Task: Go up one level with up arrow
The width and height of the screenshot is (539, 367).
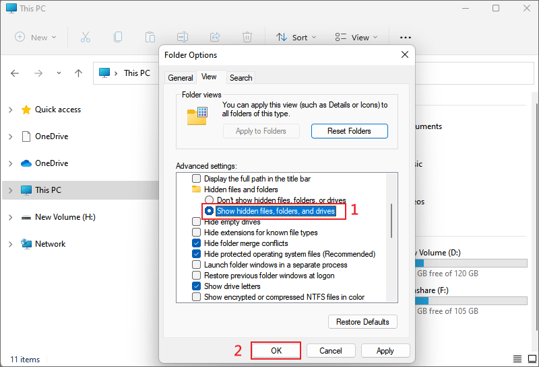Action: (x=78, y=73)
